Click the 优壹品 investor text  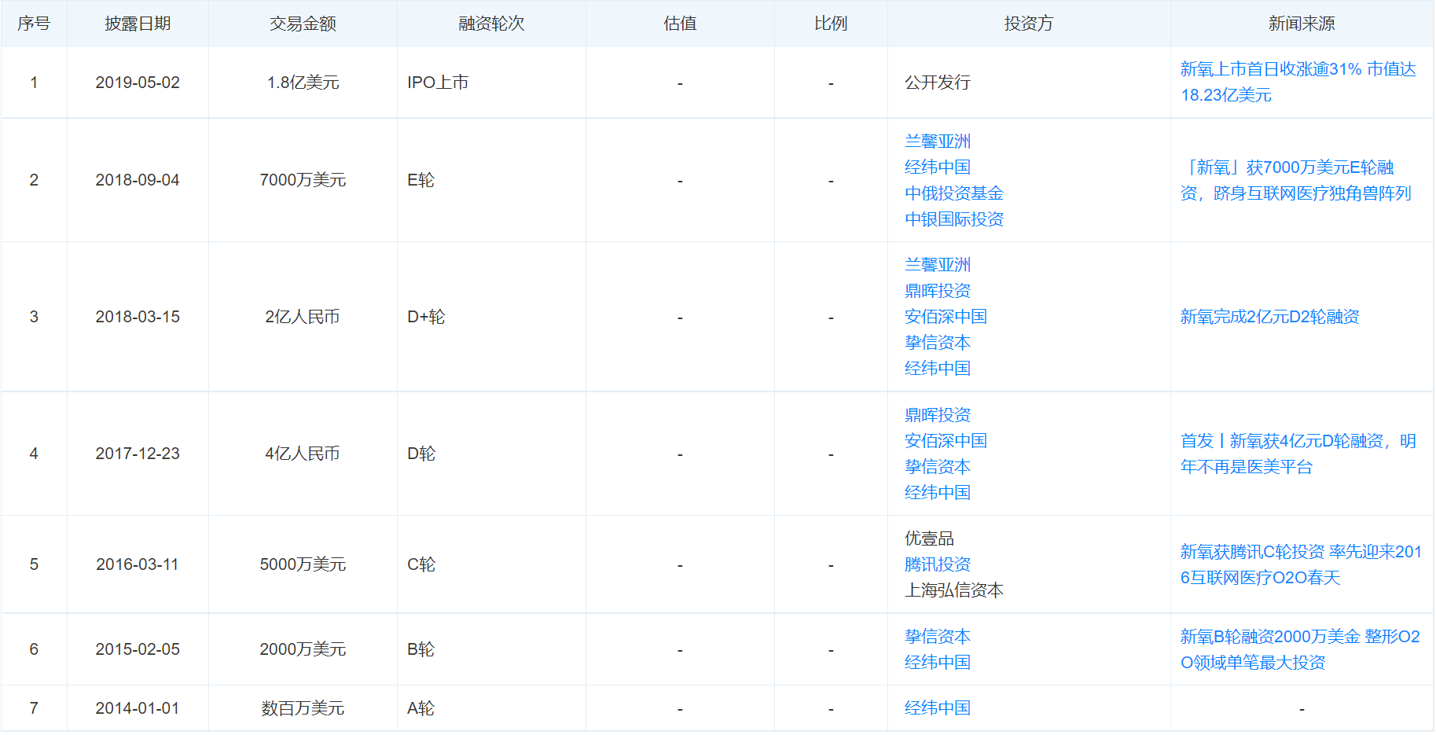(929, 538)
